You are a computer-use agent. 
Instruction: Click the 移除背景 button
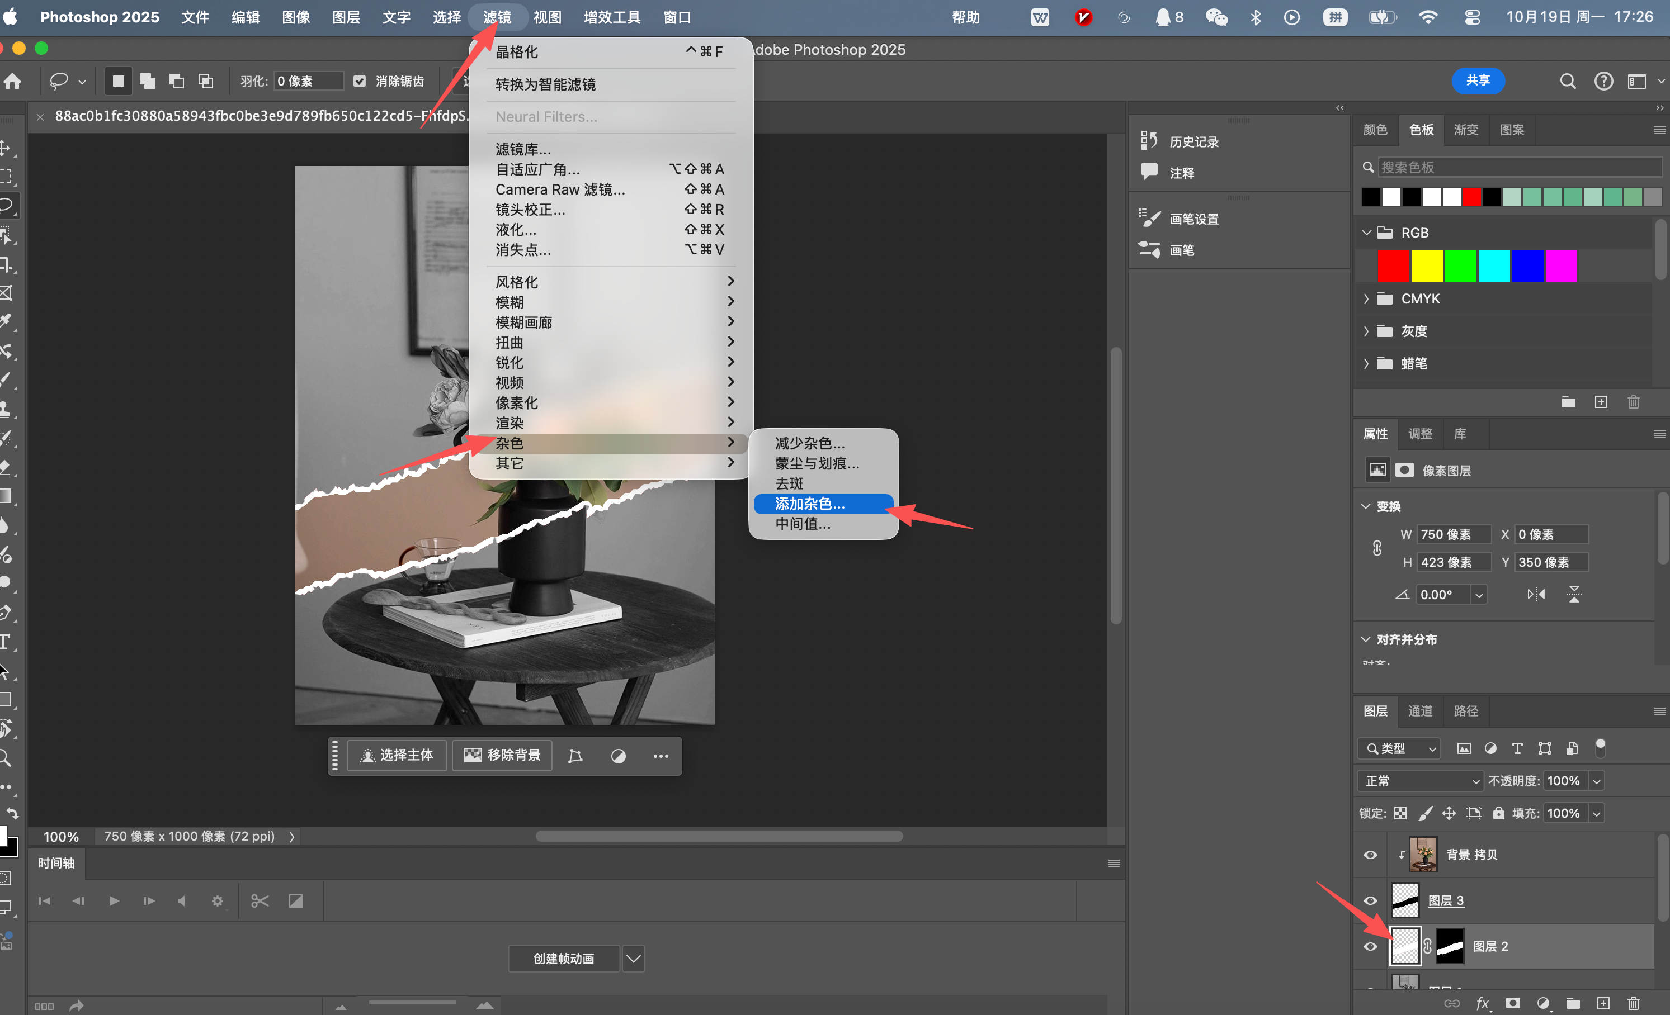[502, 755]
